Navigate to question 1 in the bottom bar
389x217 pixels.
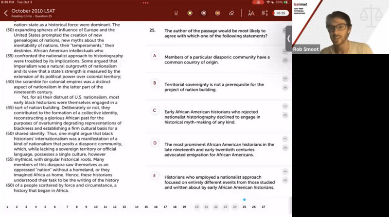tap(7, 207)
